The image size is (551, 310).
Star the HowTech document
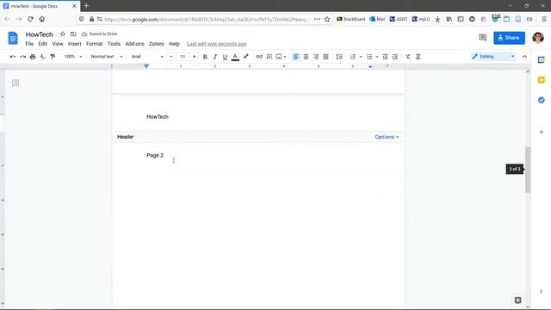coord(63,34)
